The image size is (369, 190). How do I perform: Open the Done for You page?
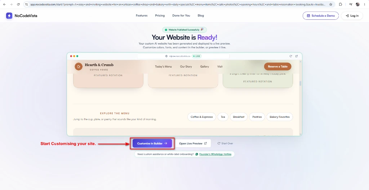pyautogui.click(x=181, y=15)
